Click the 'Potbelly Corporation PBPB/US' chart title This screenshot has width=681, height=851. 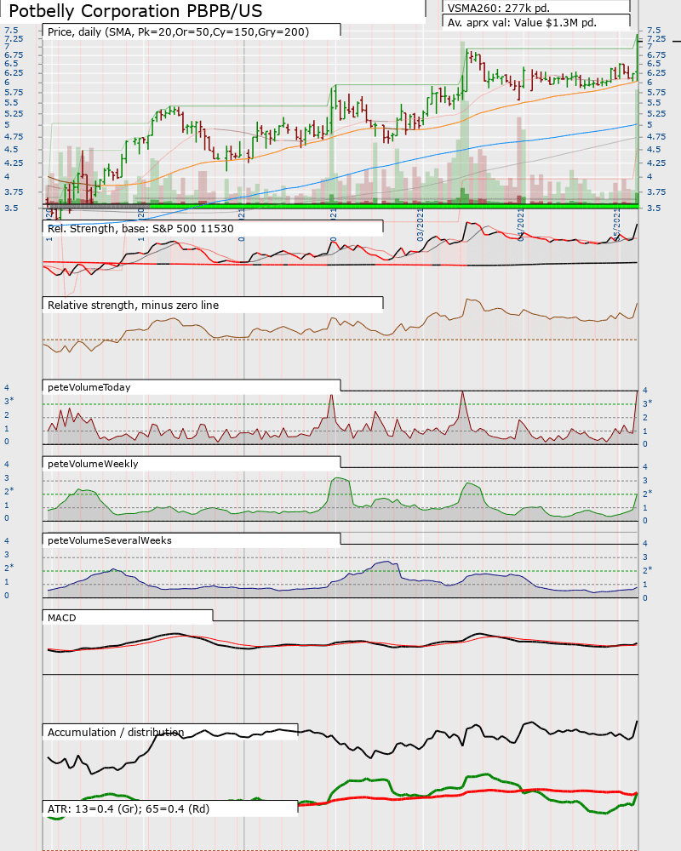135,11
